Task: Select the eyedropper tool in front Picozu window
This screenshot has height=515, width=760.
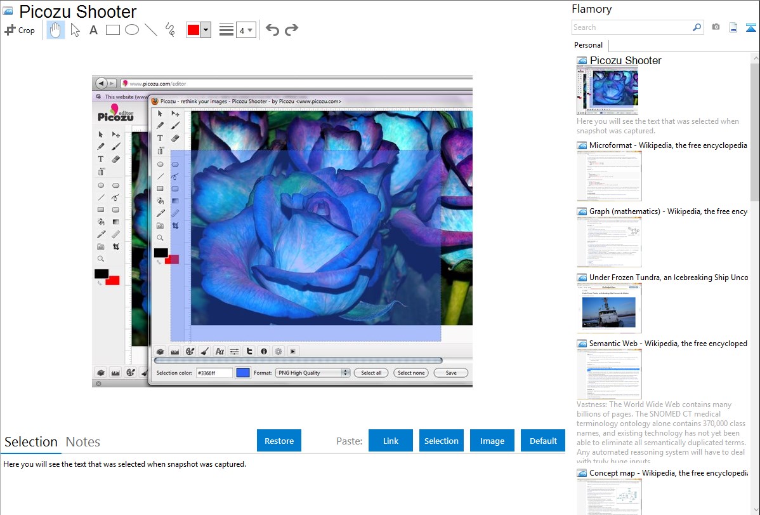Action: pos(160,213)
